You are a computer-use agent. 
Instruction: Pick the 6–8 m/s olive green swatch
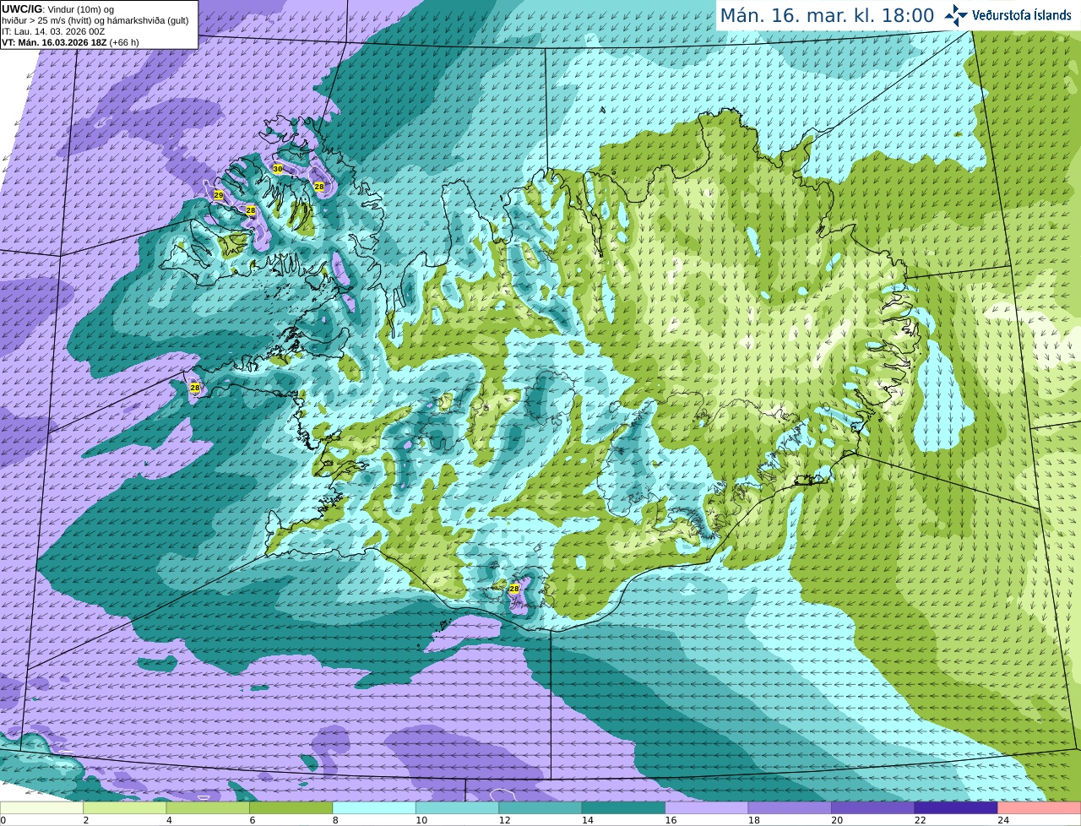click(x=291, y=808)
